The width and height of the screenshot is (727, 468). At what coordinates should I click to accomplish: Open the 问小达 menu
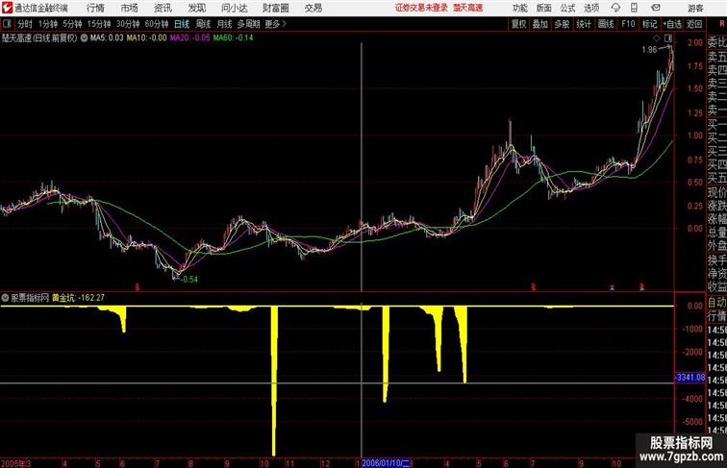point(234,8)
